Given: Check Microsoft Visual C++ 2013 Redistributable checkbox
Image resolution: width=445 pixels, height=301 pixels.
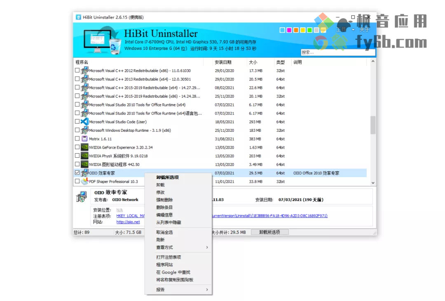Looking at the screenshot, I should (x=77, y=79).
